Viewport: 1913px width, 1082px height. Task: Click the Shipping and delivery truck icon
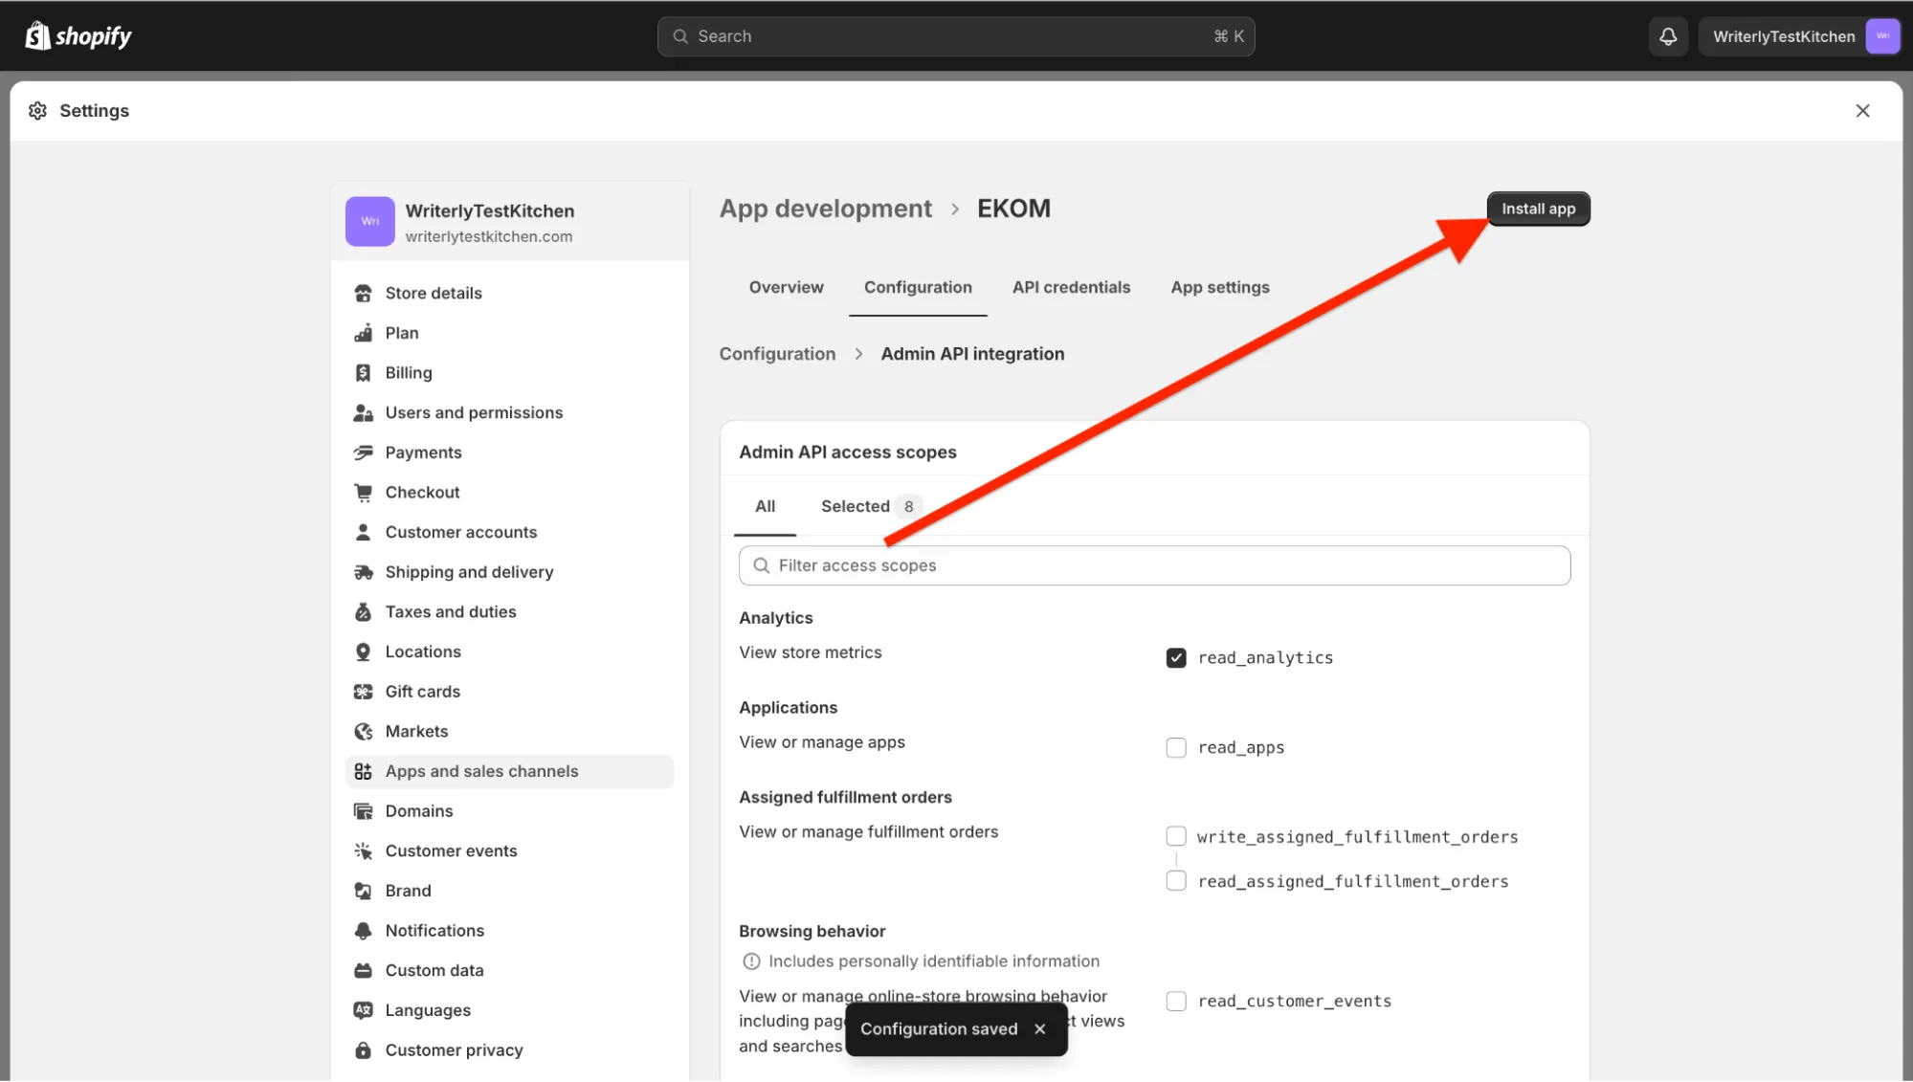coord(363,572)
